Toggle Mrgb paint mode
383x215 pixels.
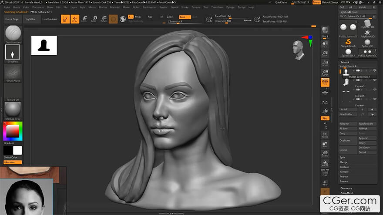138,17
